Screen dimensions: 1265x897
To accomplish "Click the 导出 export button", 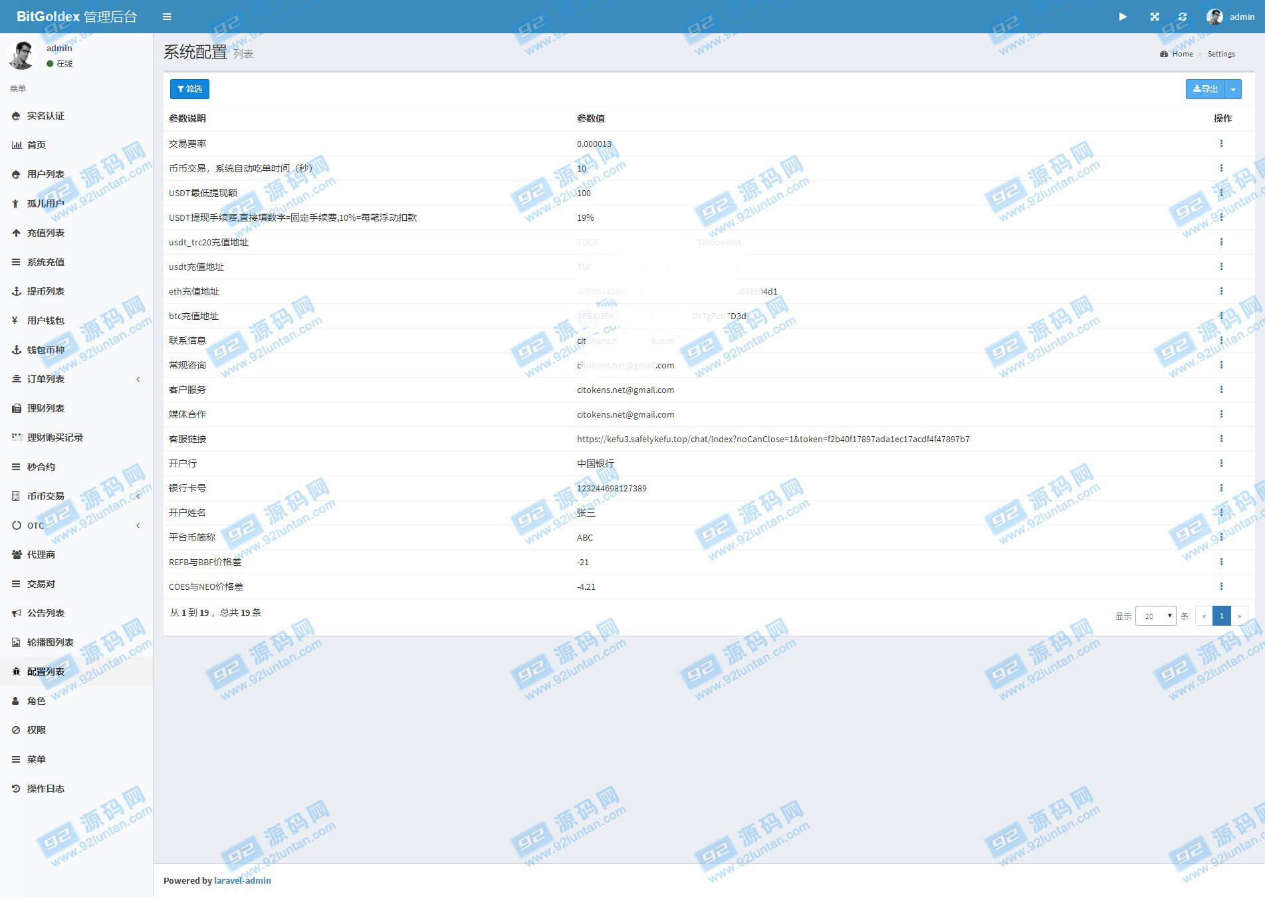I will [x=1205, y=89].
